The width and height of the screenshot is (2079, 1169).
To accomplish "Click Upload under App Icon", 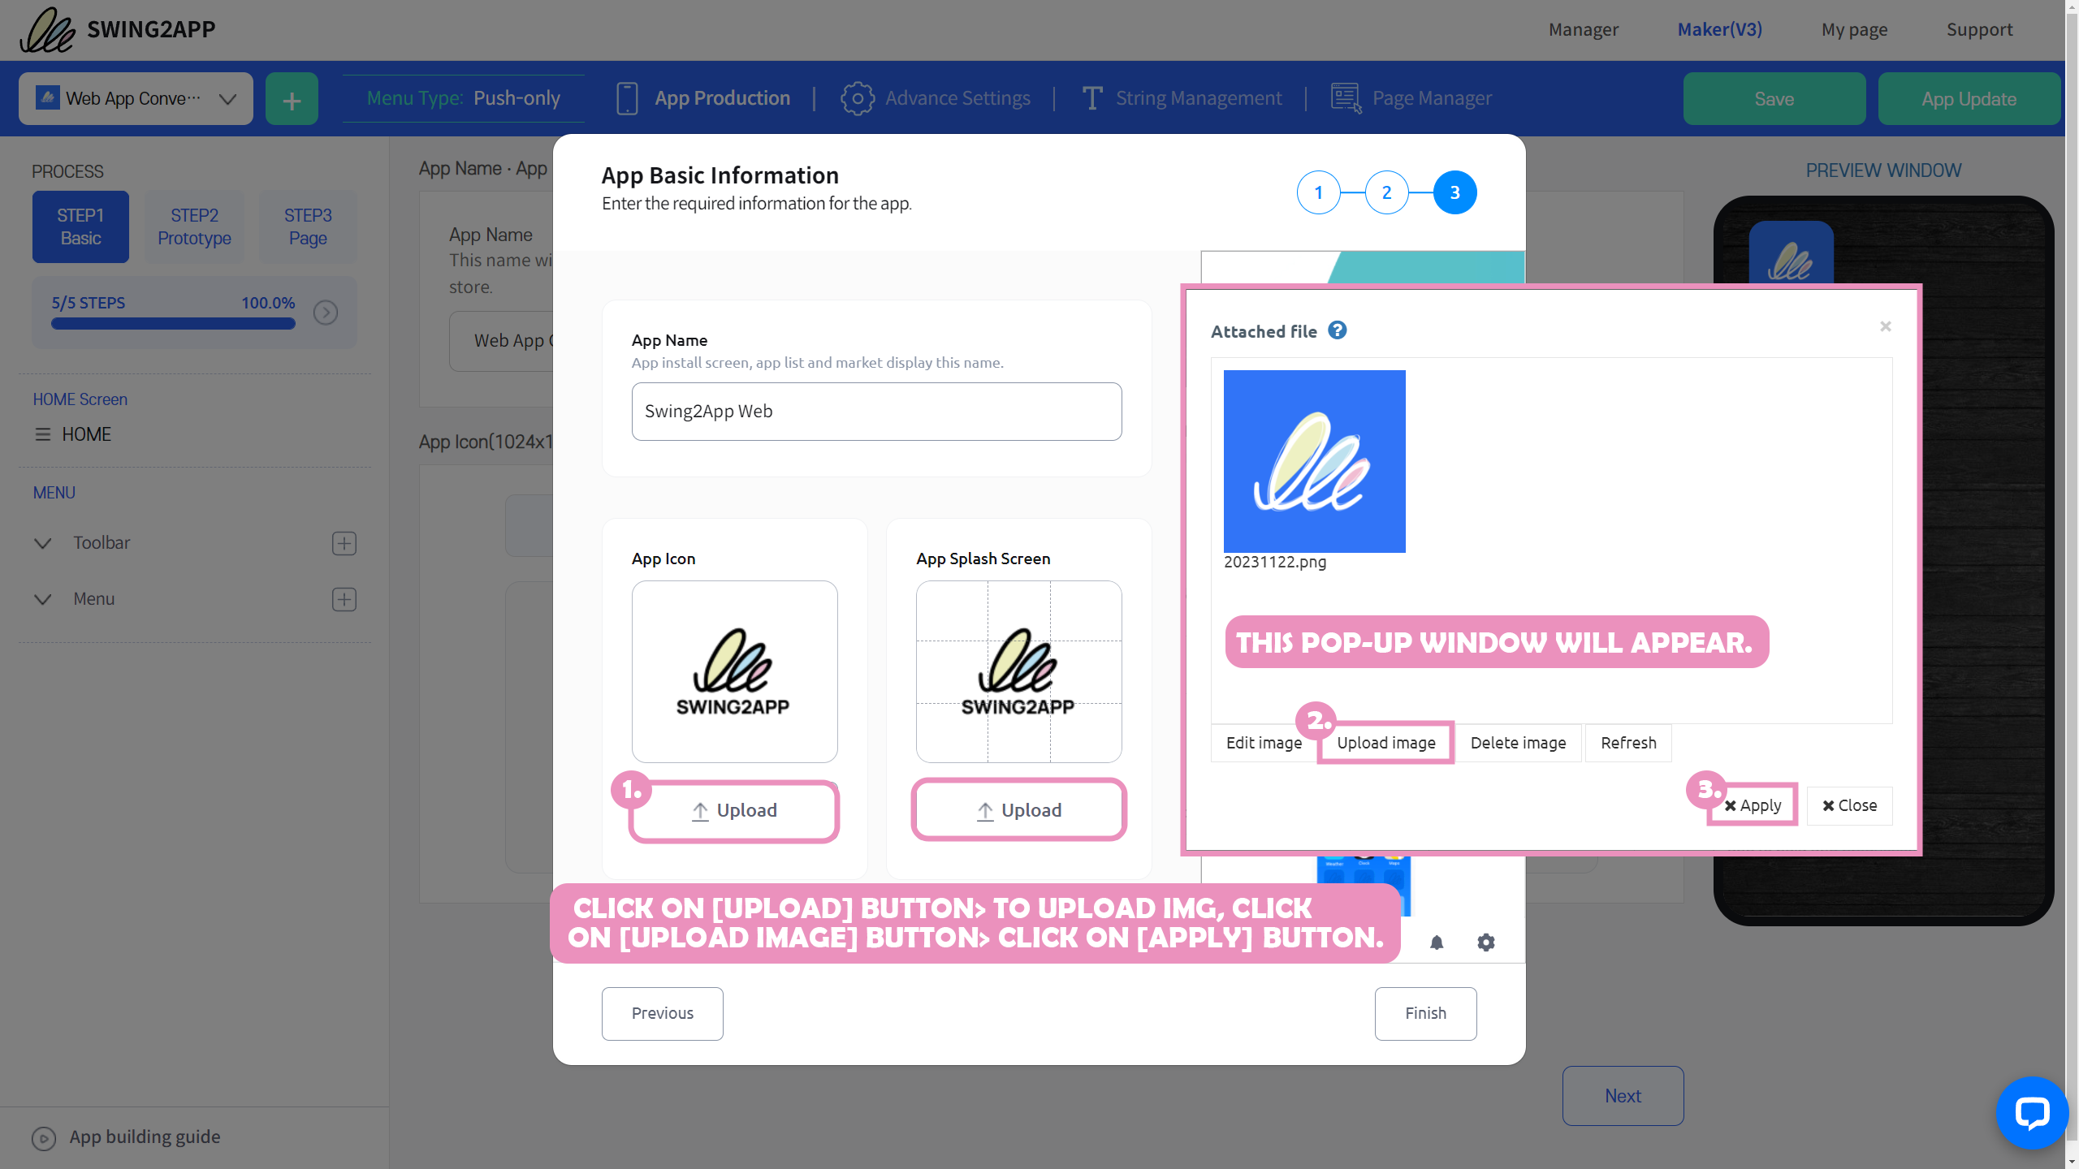I will point(734,810).
